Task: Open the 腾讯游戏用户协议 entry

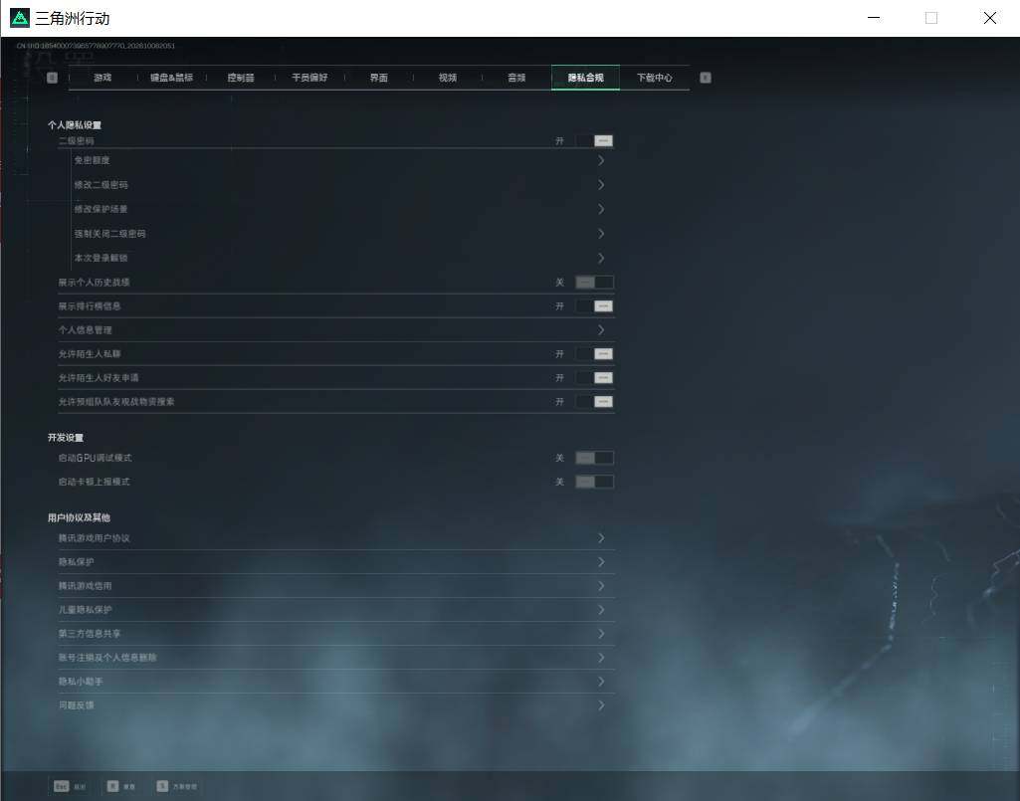Action: click(x=336, y=538)
